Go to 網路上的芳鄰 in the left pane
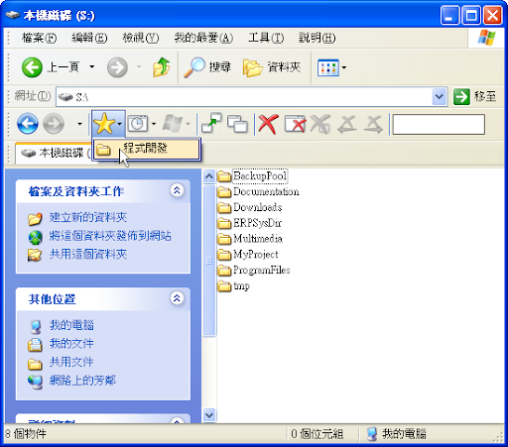The width and height of the screenshot is (508, 447). pyautogui.click(x=82, y=381)
